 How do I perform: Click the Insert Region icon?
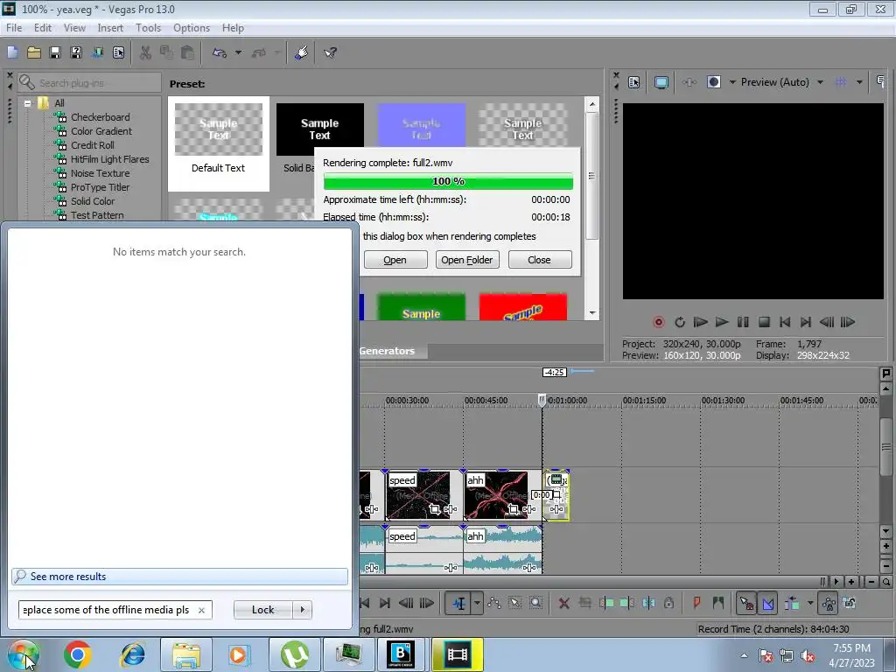pos(717,603)
